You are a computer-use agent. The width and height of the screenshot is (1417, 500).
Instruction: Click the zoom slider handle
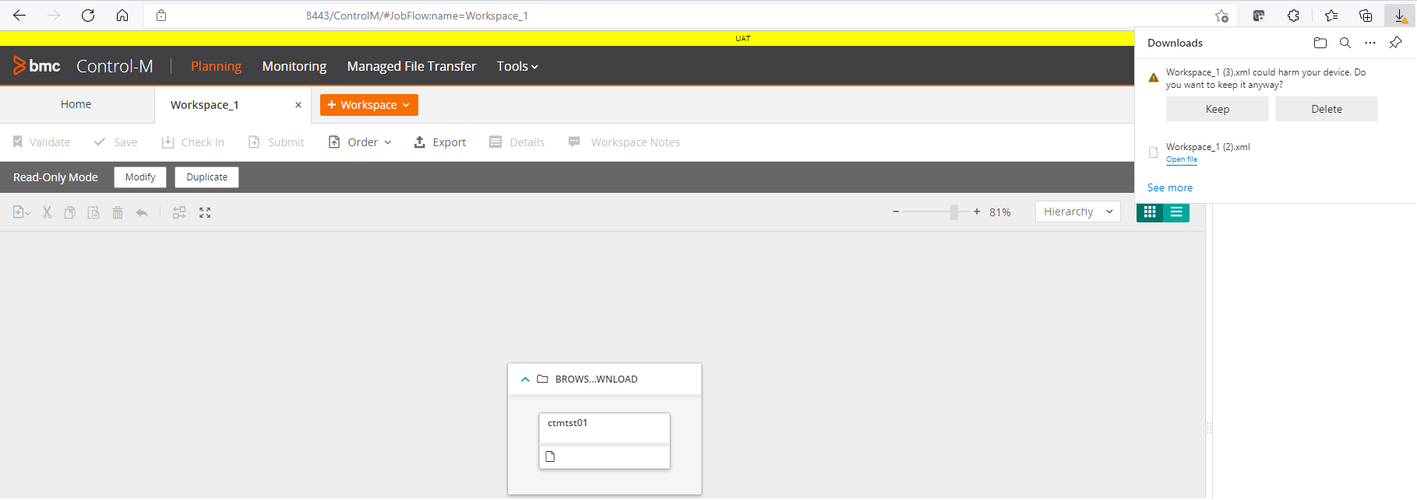coord(954,212)
